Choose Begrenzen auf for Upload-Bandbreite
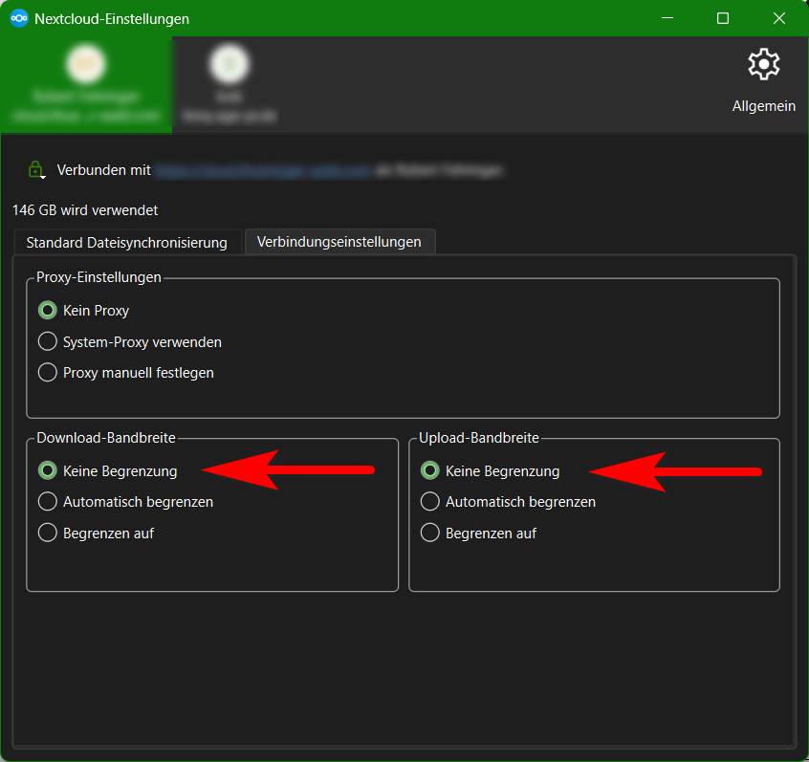Screen dimensions: 809x762 click(x=430, y=533)
